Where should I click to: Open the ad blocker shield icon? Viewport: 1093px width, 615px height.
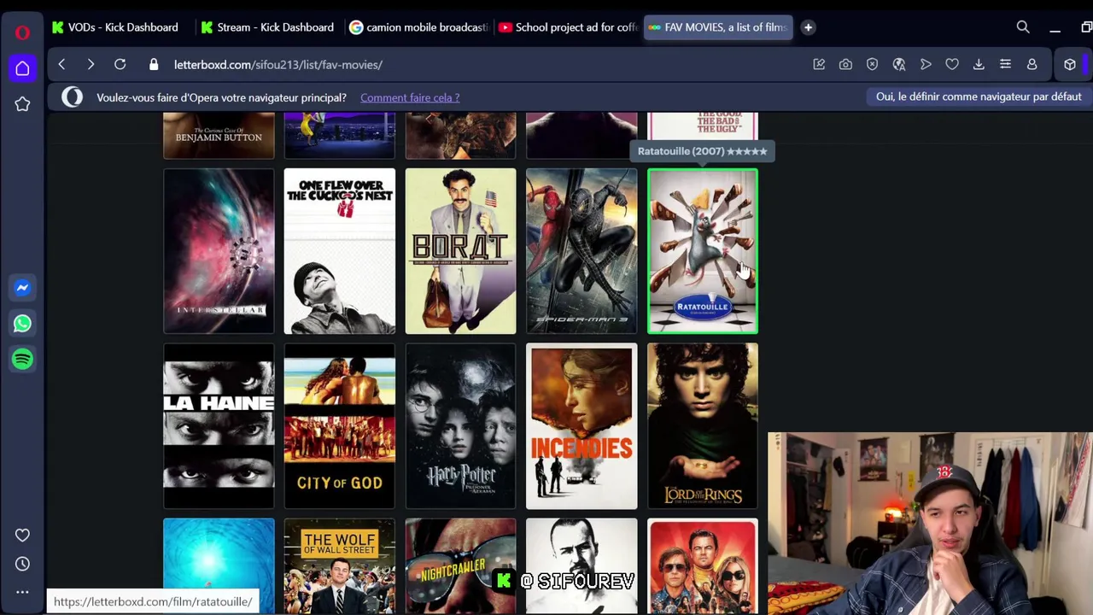click(872, 65)
